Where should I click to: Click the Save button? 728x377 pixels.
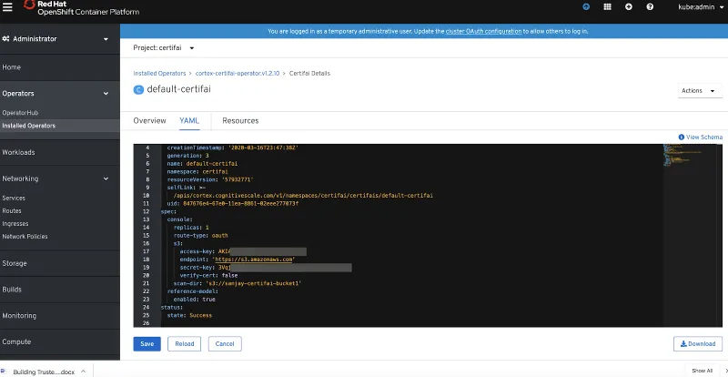146,344
